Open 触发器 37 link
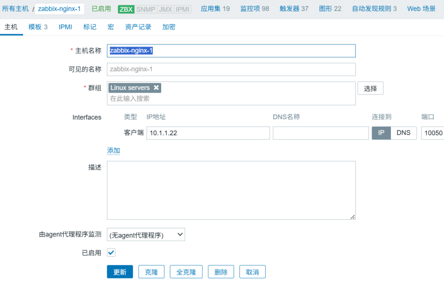The image size is (444, 285). pos(294,9)
